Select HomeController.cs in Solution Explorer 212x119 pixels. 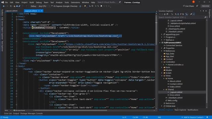click(175, 65)
